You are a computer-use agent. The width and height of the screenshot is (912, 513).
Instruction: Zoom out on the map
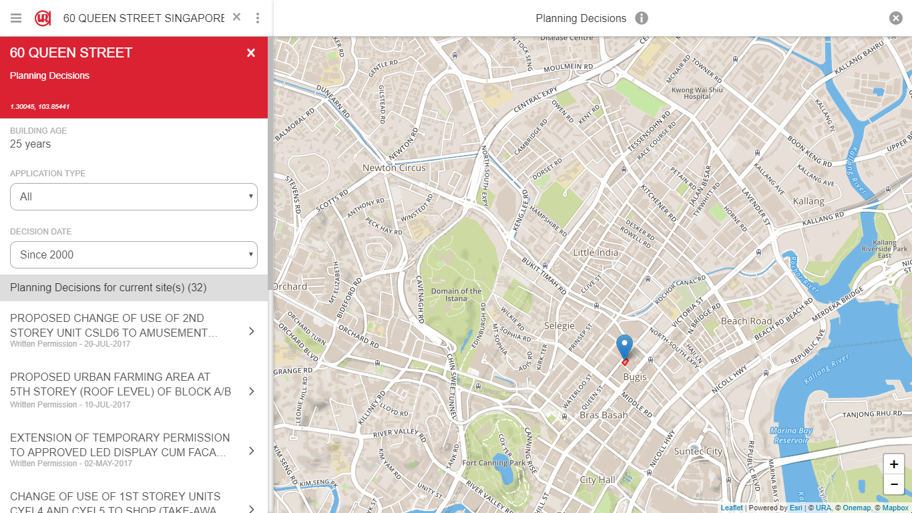point(894,484)
